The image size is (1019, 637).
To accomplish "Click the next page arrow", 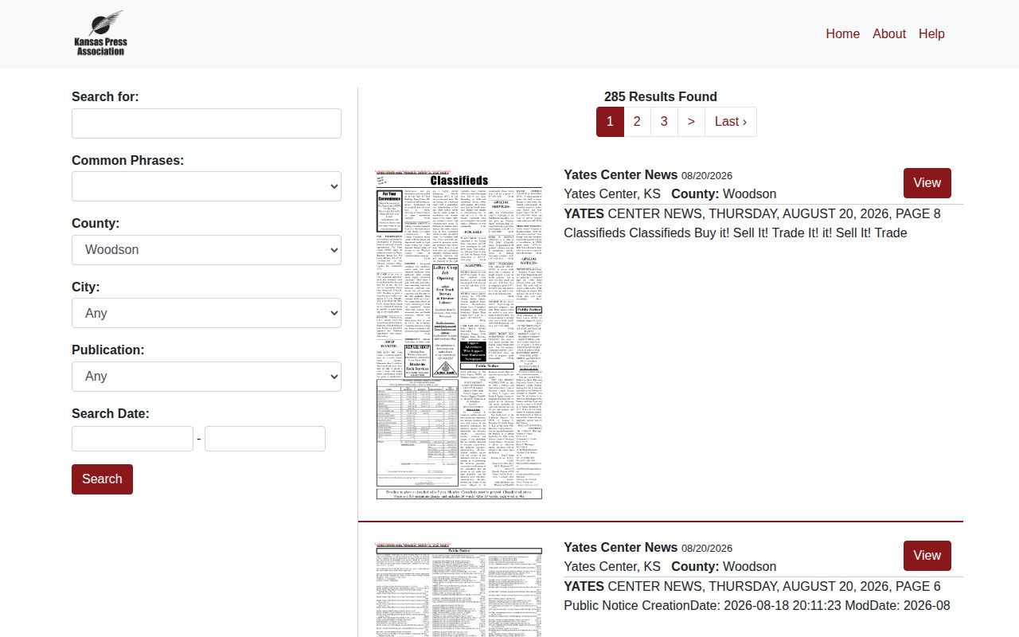I will click(691, 122).
